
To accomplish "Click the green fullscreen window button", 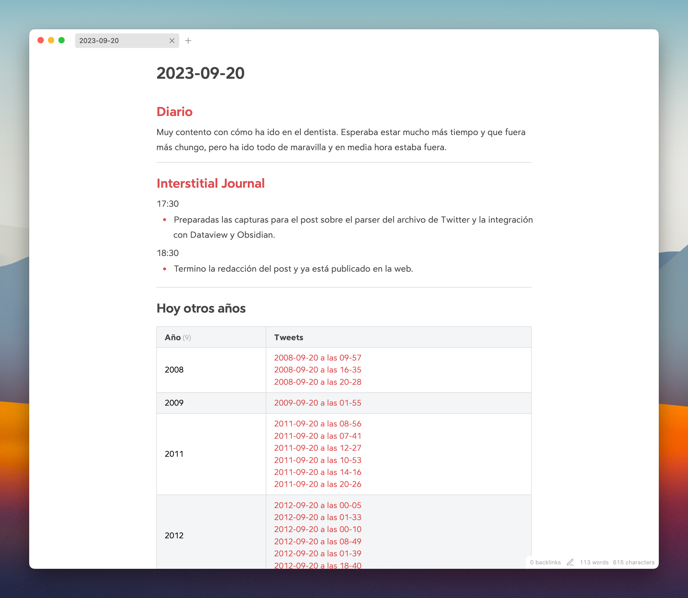I will pos(62,40).
